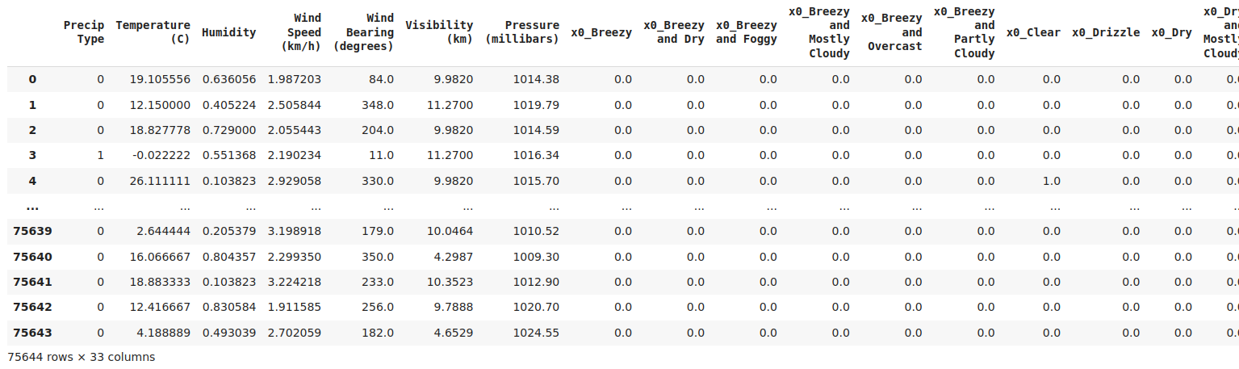This screenshot has height=369, width=1239.
Task: Click the x0_Breezy and Dry header
Action: point(674,32)
